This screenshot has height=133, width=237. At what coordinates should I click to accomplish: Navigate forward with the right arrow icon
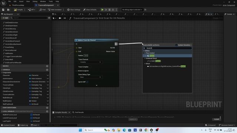pyautogui.click(x=65, y=18)
